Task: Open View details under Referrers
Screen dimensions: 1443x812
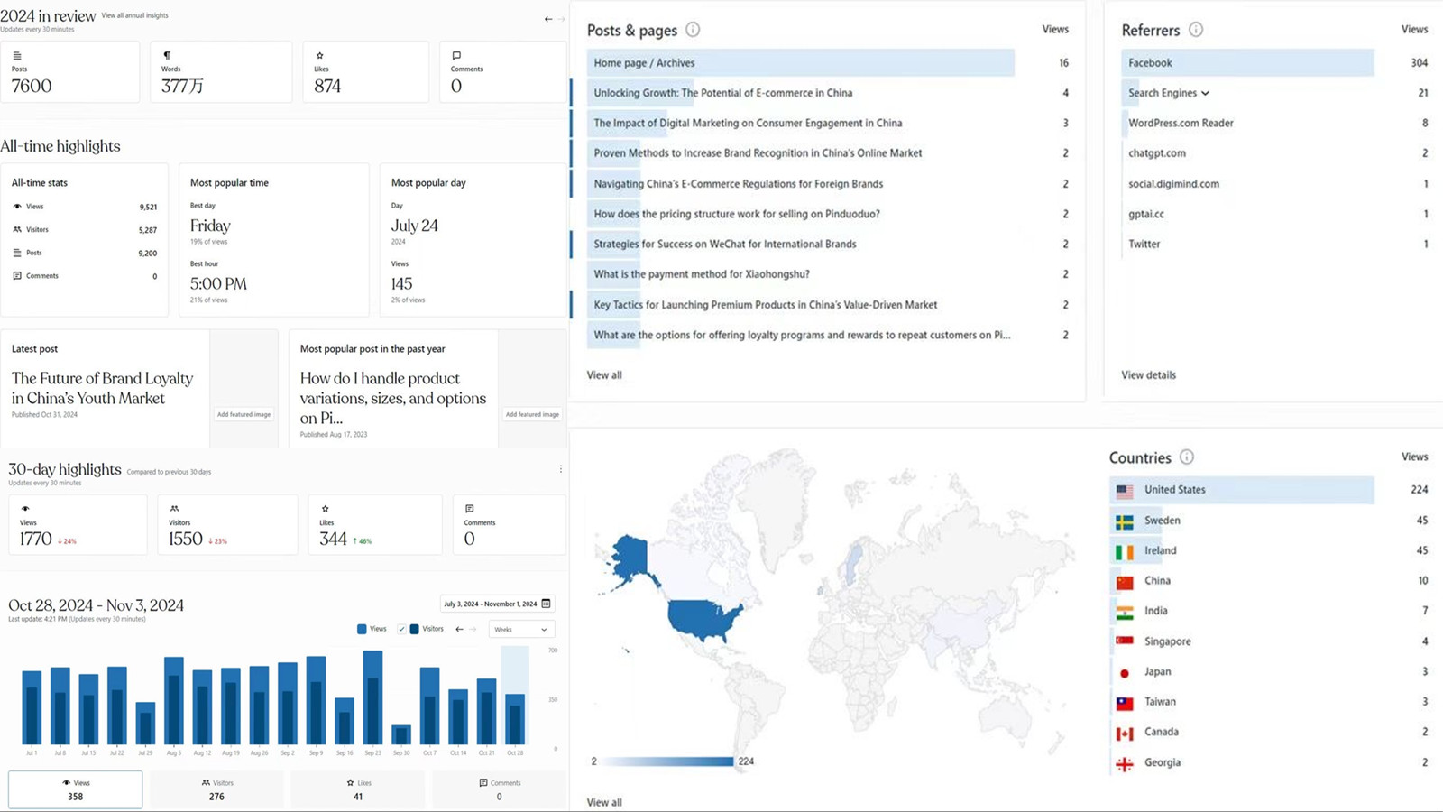Action: pyautogui.click(x=1148, y=375)
